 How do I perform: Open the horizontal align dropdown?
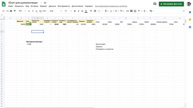click(x=106, y=11)
